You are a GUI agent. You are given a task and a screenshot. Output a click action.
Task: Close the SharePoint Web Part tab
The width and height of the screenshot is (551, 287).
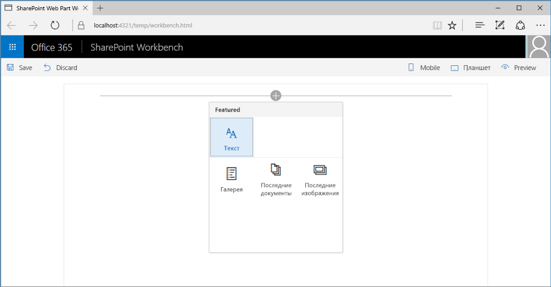click(85, 8)
